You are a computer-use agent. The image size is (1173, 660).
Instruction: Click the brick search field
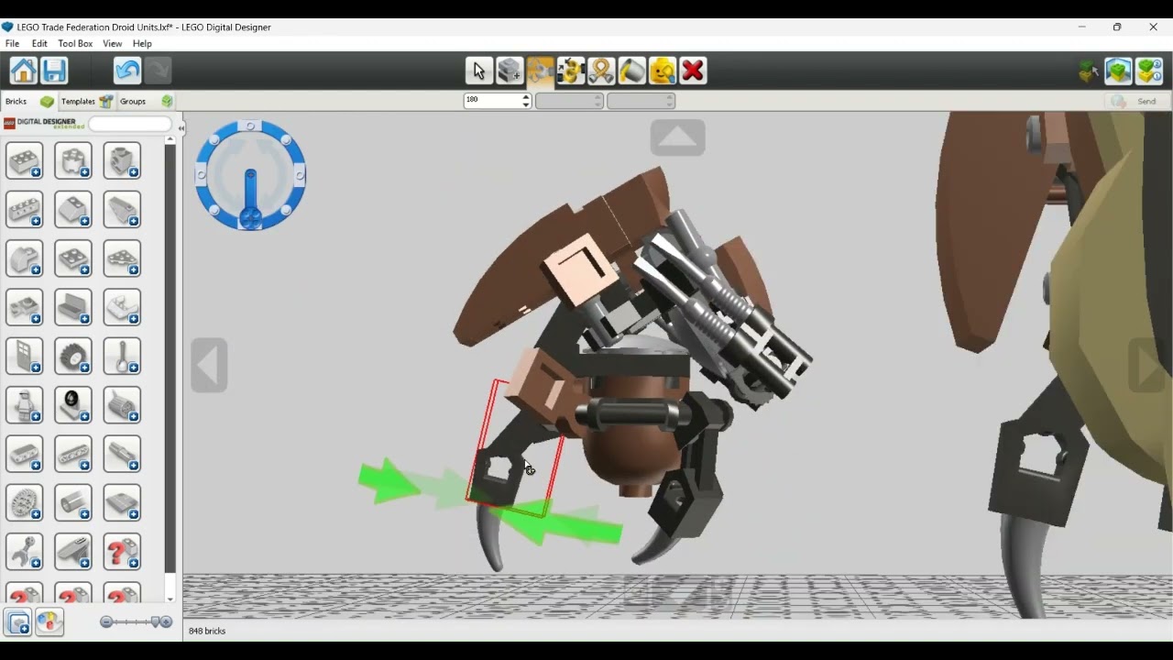point(130,124)
